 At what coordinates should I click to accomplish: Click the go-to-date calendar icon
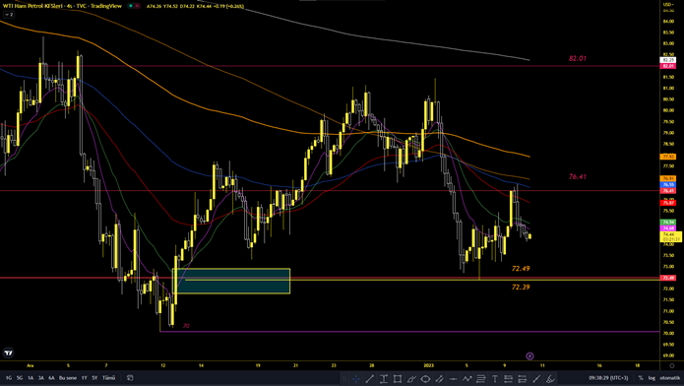[130, 378]
